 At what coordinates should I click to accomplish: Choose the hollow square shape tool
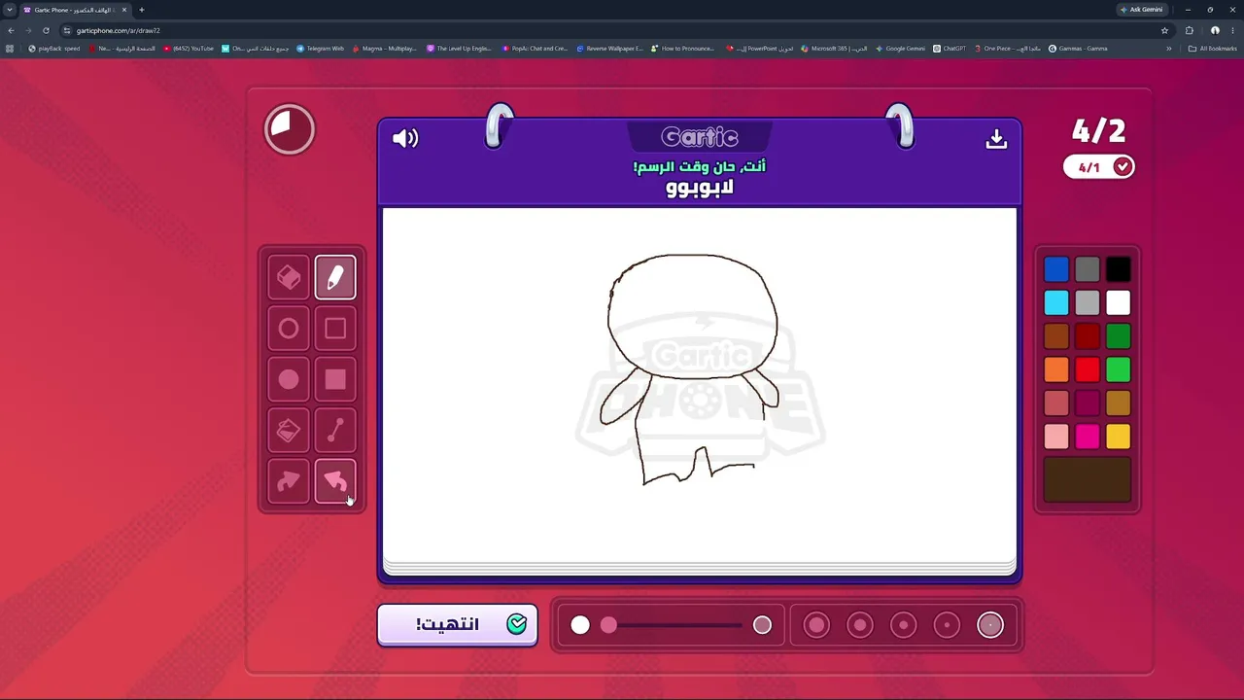(x=335, y=329)
